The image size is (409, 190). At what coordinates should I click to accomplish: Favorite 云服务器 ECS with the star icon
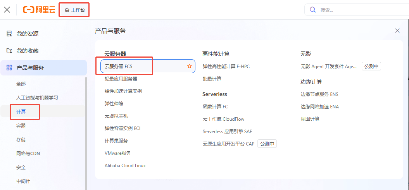coord(189,67)
